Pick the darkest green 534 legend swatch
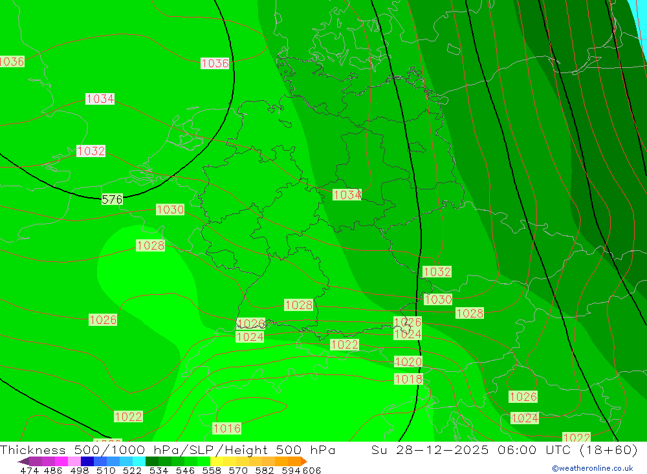Screen dimensions: 647x474 (x=152, y=461)
